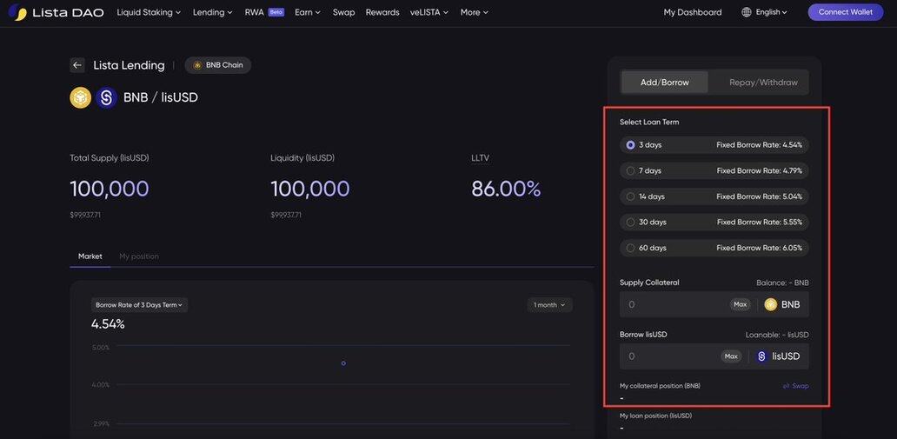This screenshot has height=439, width=897.
Task: Click the Borrow lisUSD amount input
Action: (x=669, y=356)
